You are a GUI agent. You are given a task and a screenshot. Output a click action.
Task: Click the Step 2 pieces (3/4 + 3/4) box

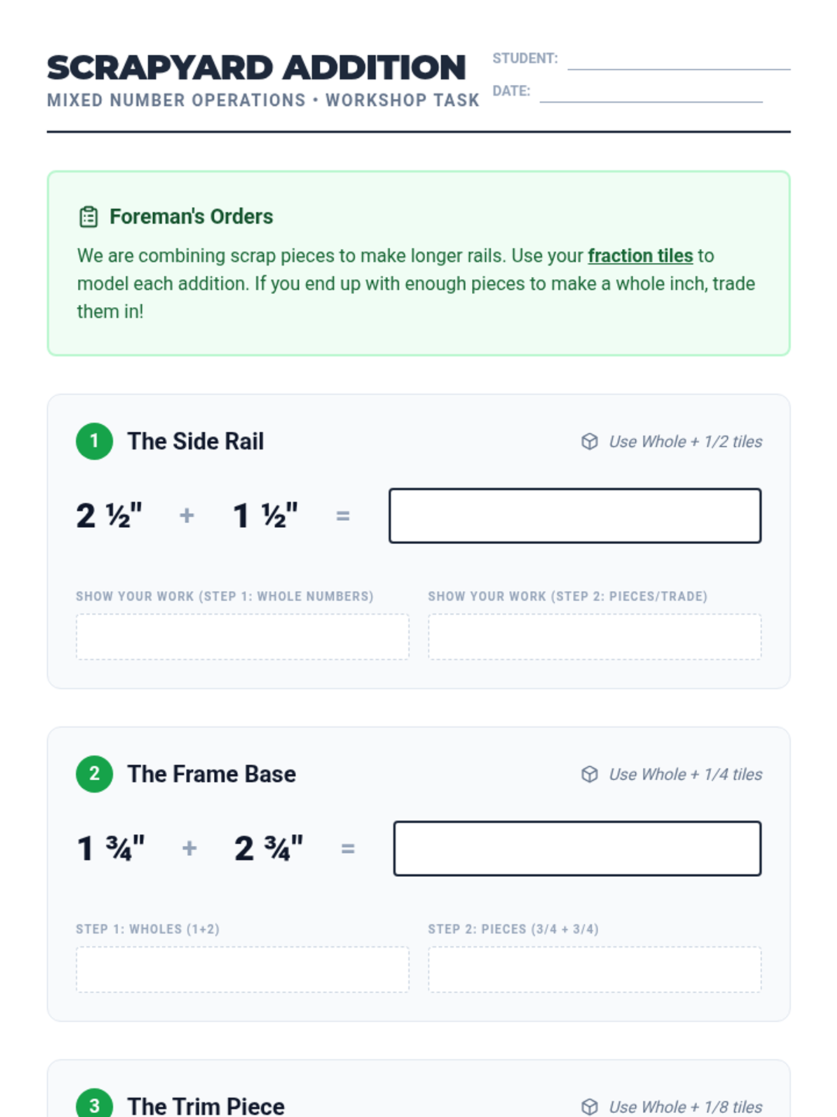pyautogui.click(x=594, y=969)
